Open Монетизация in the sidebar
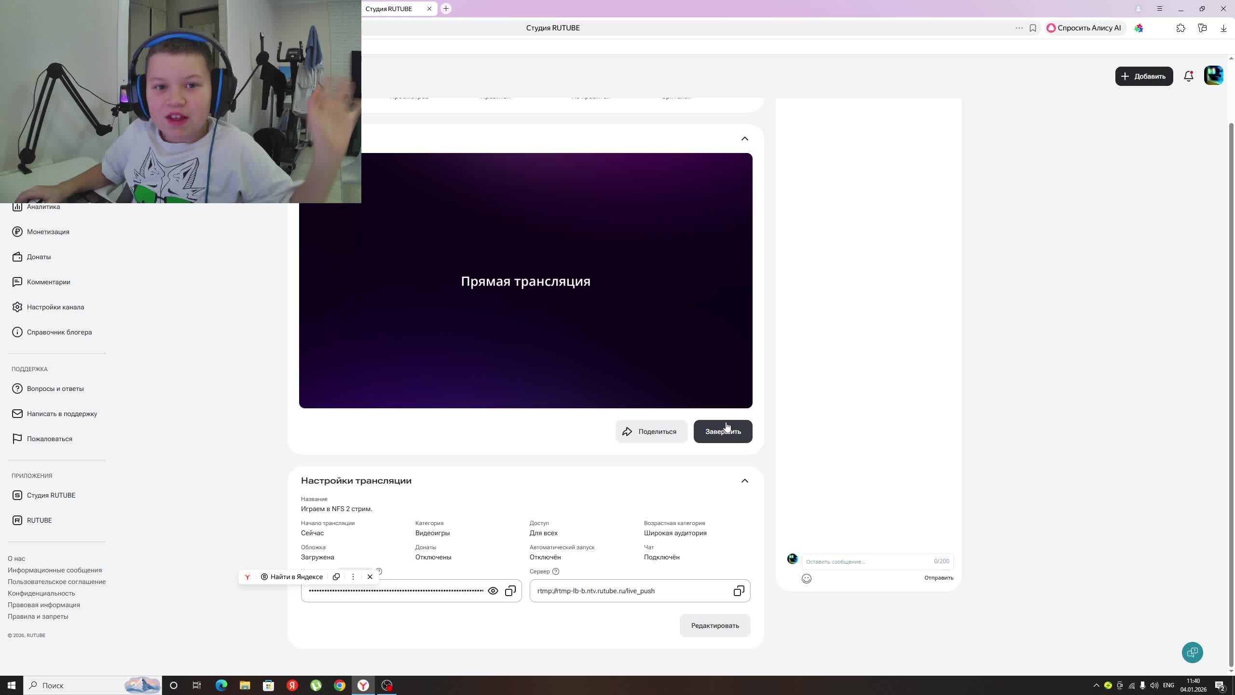Viewport: 1235px width, 695px height. coord(48,232)
